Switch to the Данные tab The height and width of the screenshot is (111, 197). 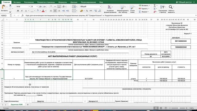[x=74, y=2]
